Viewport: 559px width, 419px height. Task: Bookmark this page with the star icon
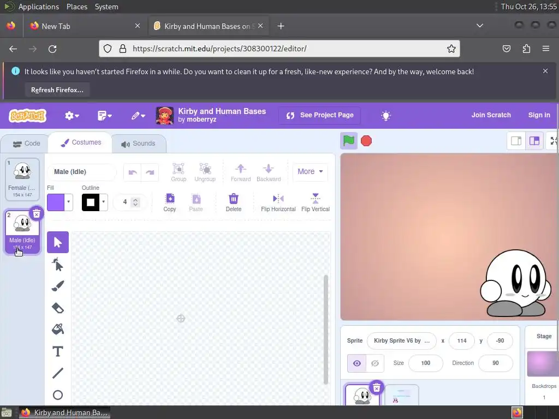tap(451, 49)
